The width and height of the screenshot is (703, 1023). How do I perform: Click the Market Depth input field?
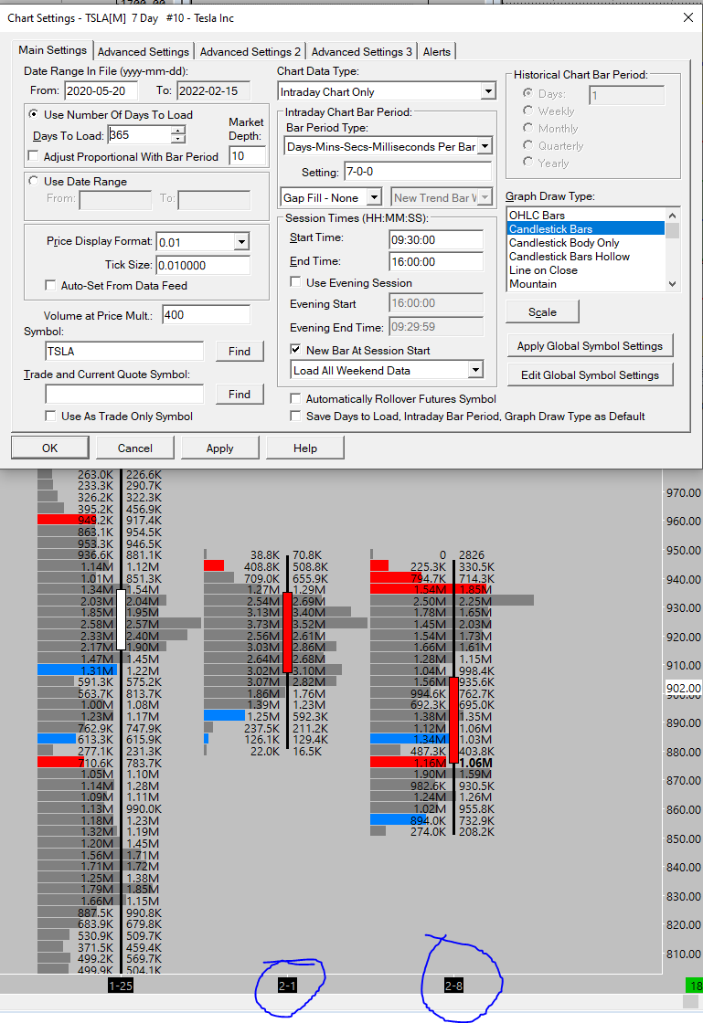(x=248, y=156)
